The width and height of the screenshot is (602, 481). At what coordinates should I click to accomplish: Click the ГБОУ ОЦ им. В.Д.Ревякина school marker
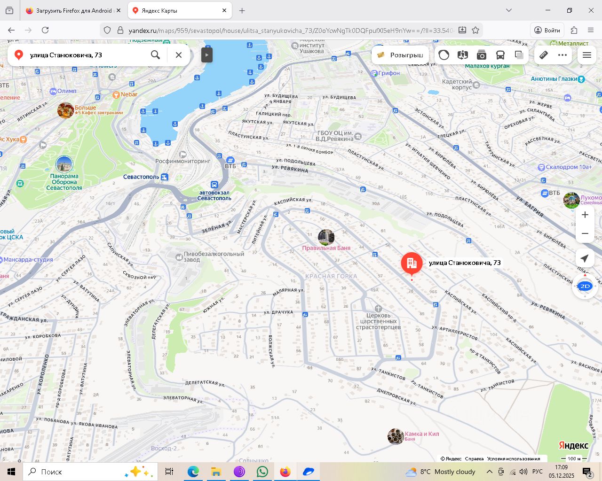pos(358,136)
